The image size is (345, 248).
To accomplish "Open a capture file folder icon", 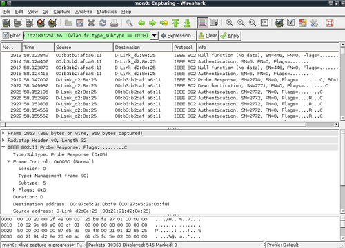I will click(68, 23).
